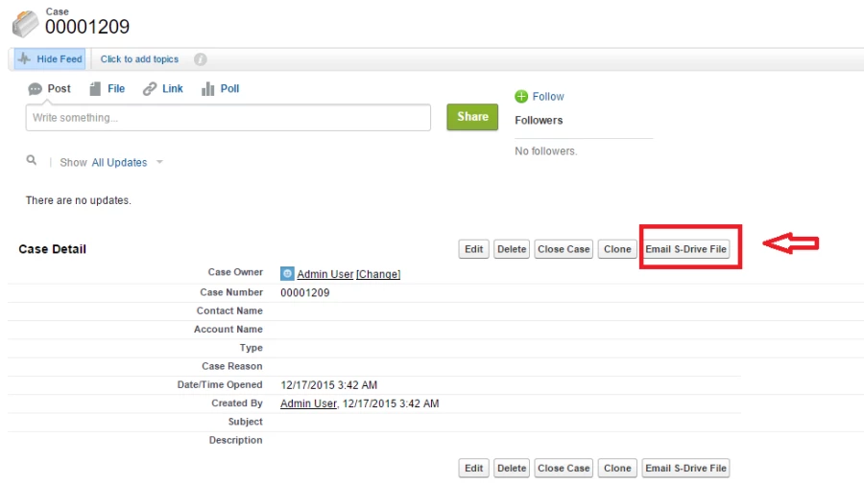
Task: Open the Case Owner Admin User link
Action: 324,274
